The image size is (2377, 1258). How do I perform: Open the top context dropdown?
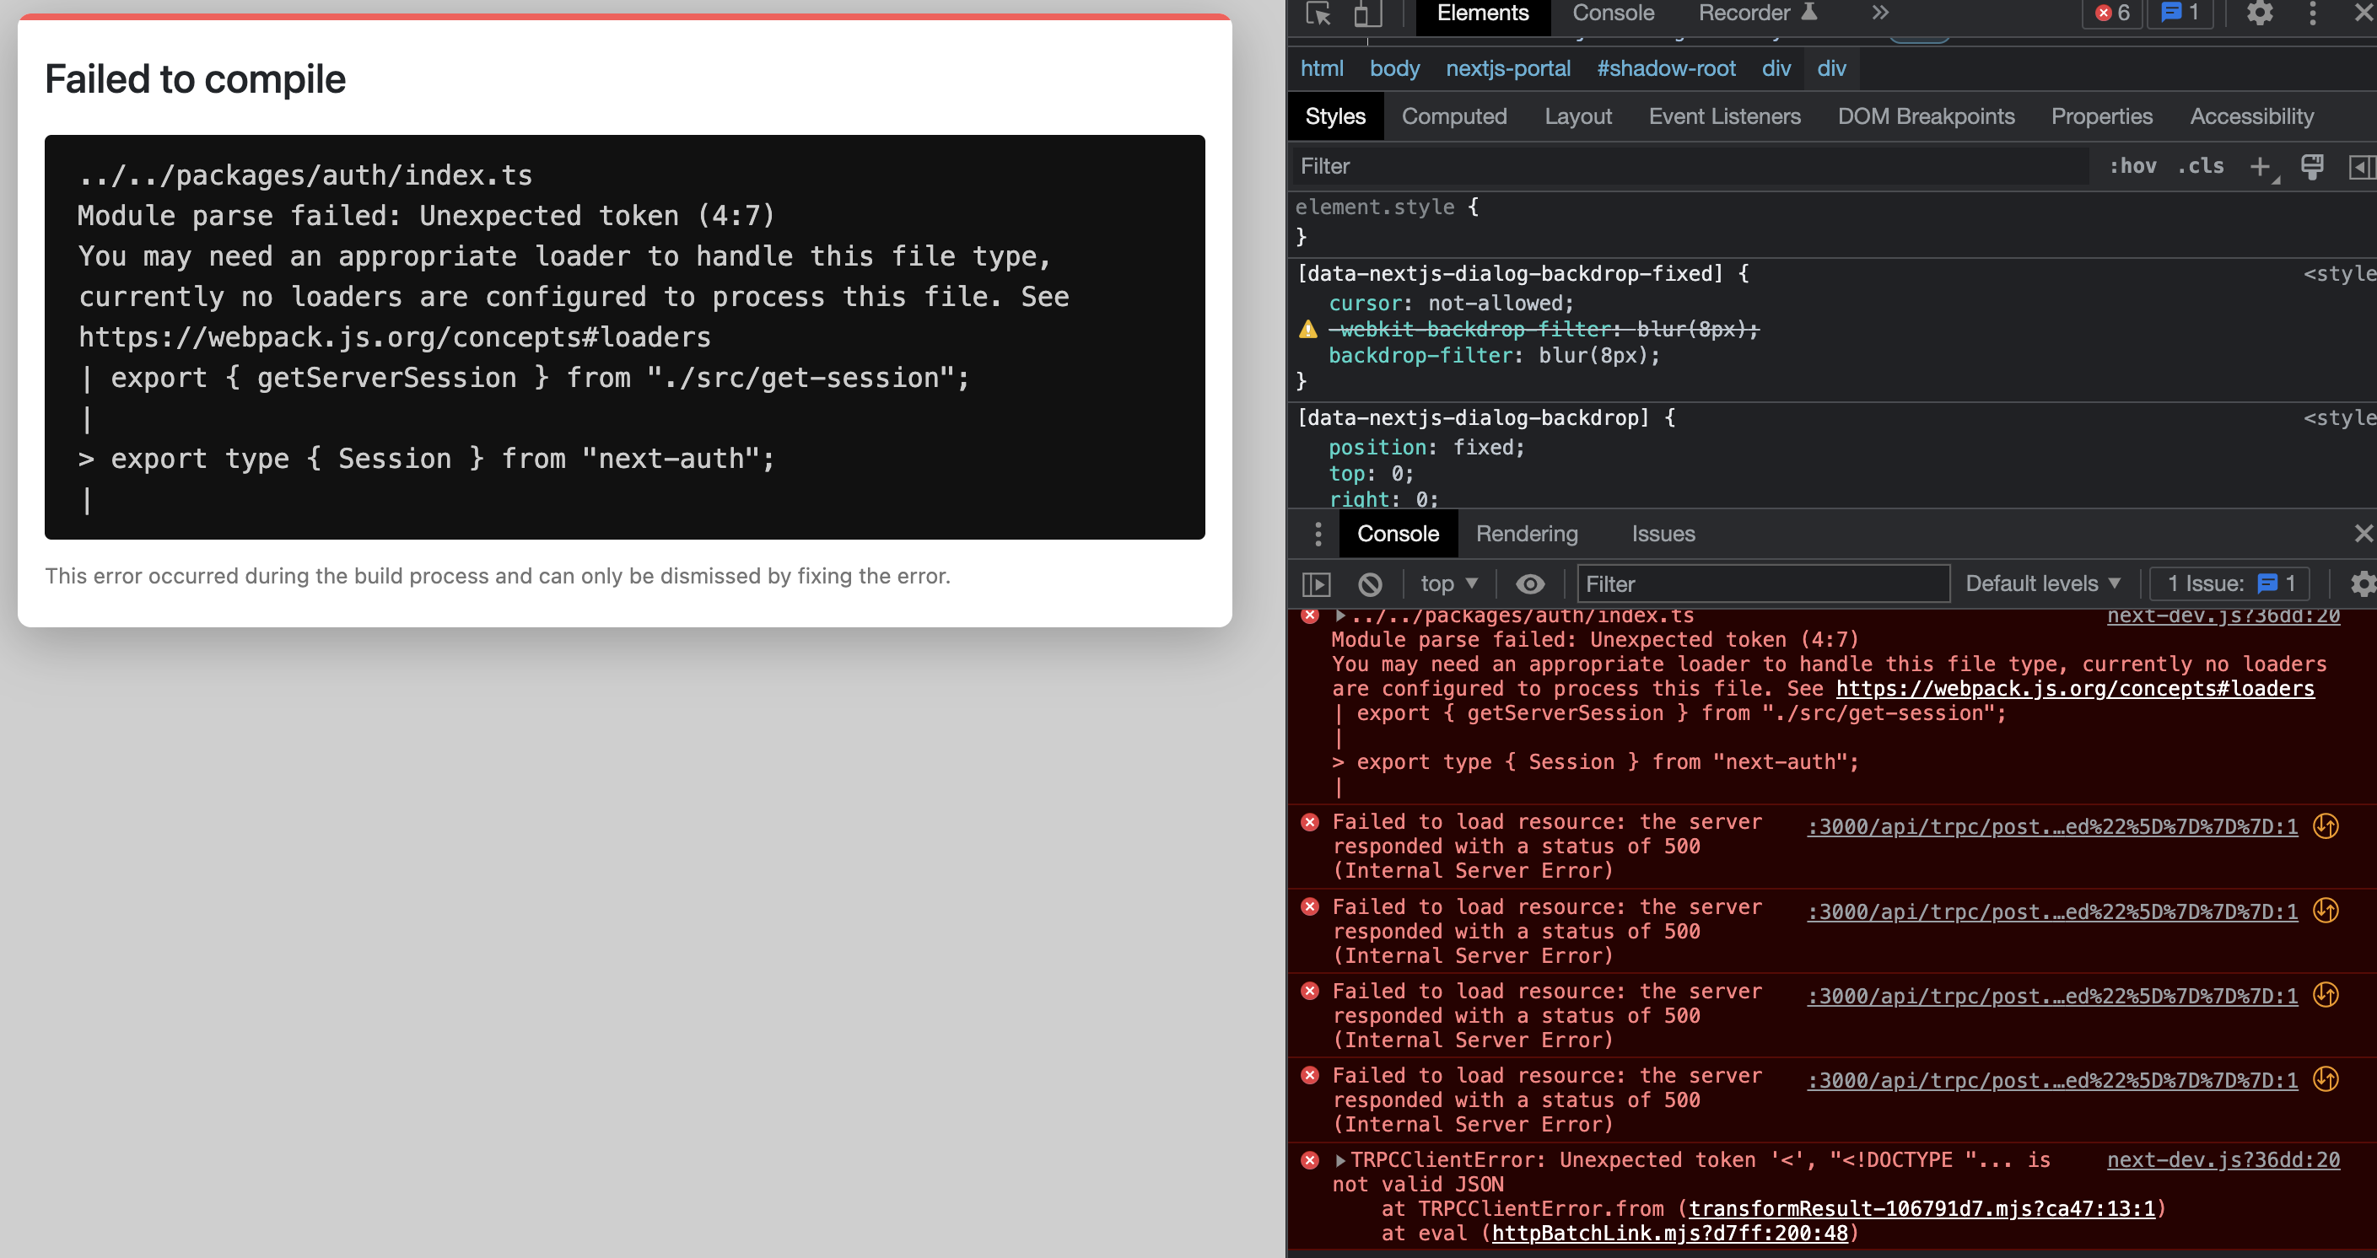tap(1448, 583)
